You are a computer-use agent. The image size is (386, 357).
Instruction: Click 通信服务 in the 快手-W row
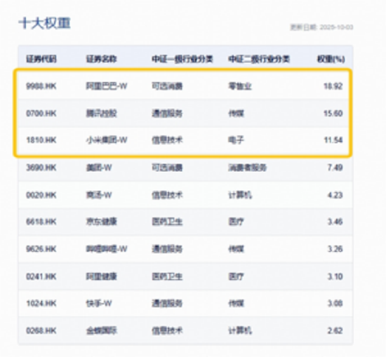coord(167,304)
